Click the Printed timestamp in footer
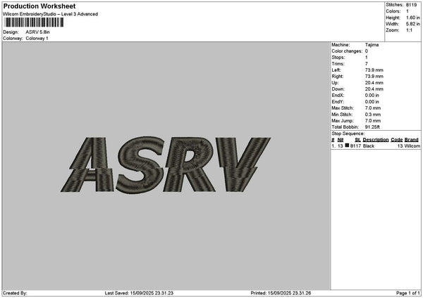 281,292
